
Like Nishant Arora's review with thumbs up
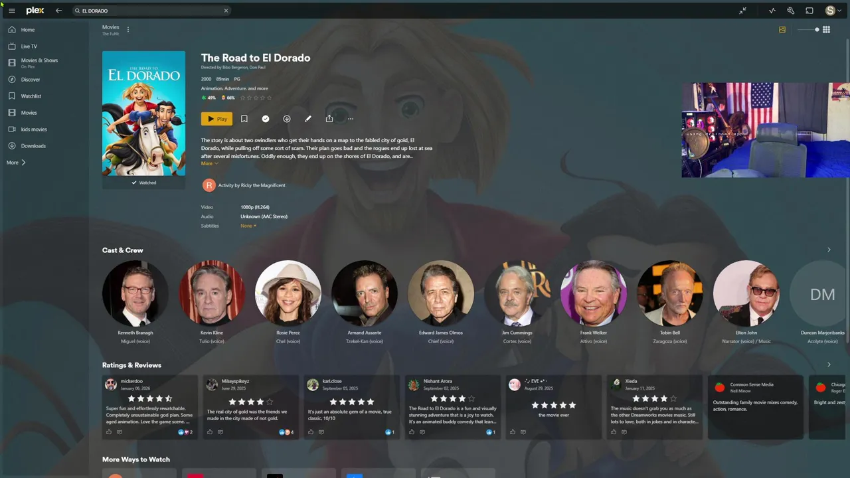pyautogui.click(x=412, y=432)
